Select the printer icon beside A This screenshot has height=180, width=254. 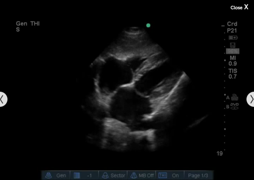pos(235,97)
